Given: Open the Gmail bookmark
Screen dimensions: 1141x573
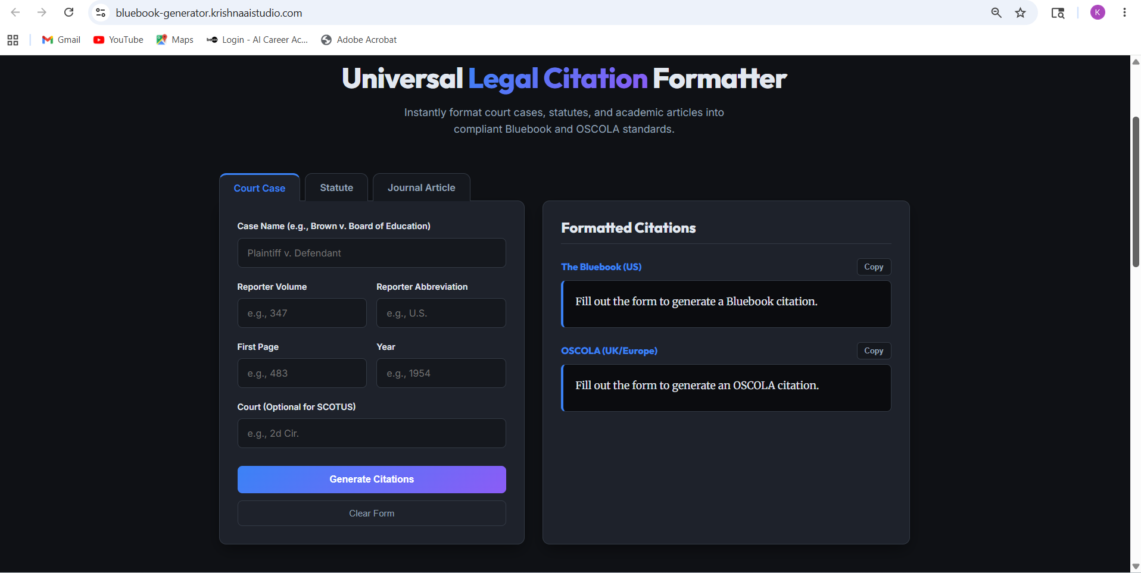Looking at the screenshot, I should [x=61, y=40].
